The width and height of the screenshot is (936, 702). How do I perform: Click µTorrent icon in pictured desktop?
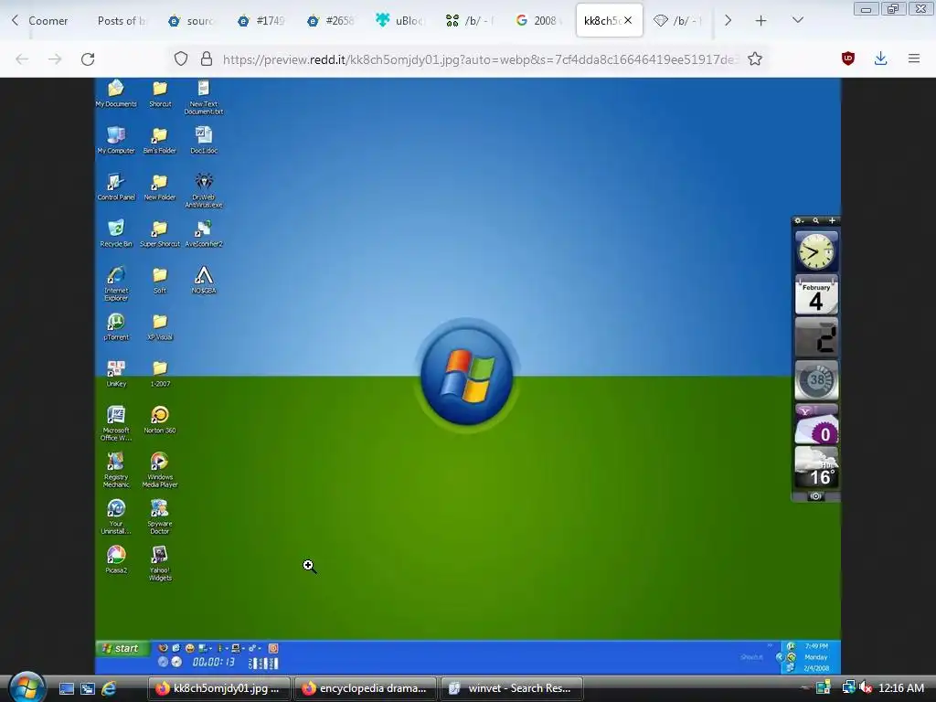coord(116,326)
